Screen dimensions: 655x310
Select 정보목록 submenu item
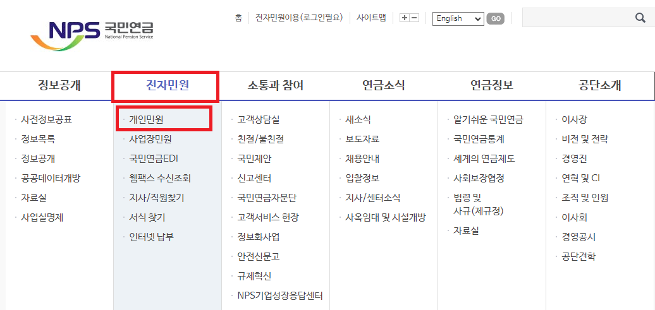pyautogui.click(x=38, y=140)
